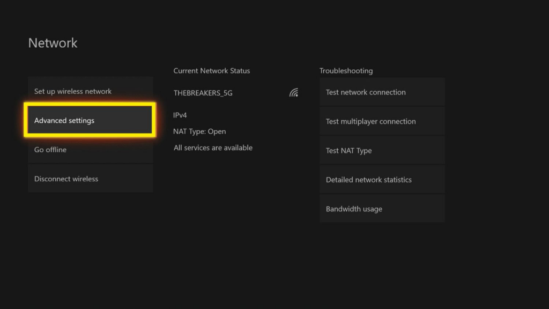Select Set up wireless network
549x309 pixels.
90,91
